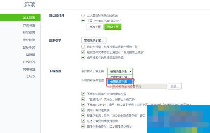Toggle 任务下载完后播放提示音 checkbox
The height and width of the screenshot is (133, 210).
coord(83,121)
